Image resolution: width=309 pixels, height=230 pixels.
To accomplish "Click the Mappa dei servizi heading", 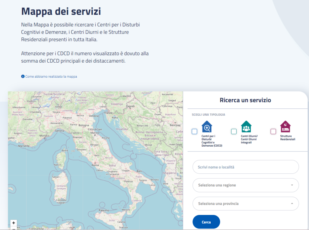I will 61,11.
